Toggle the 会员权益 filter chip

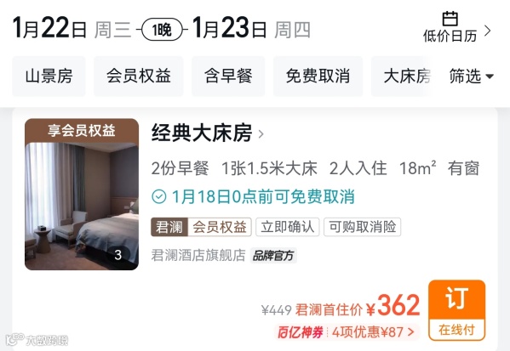[x=139, y=76]
